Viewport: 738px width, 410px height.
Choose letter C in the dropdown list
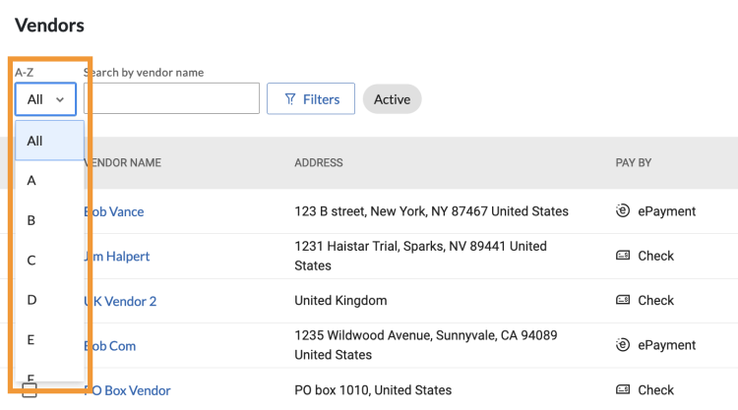click(49, 260)
